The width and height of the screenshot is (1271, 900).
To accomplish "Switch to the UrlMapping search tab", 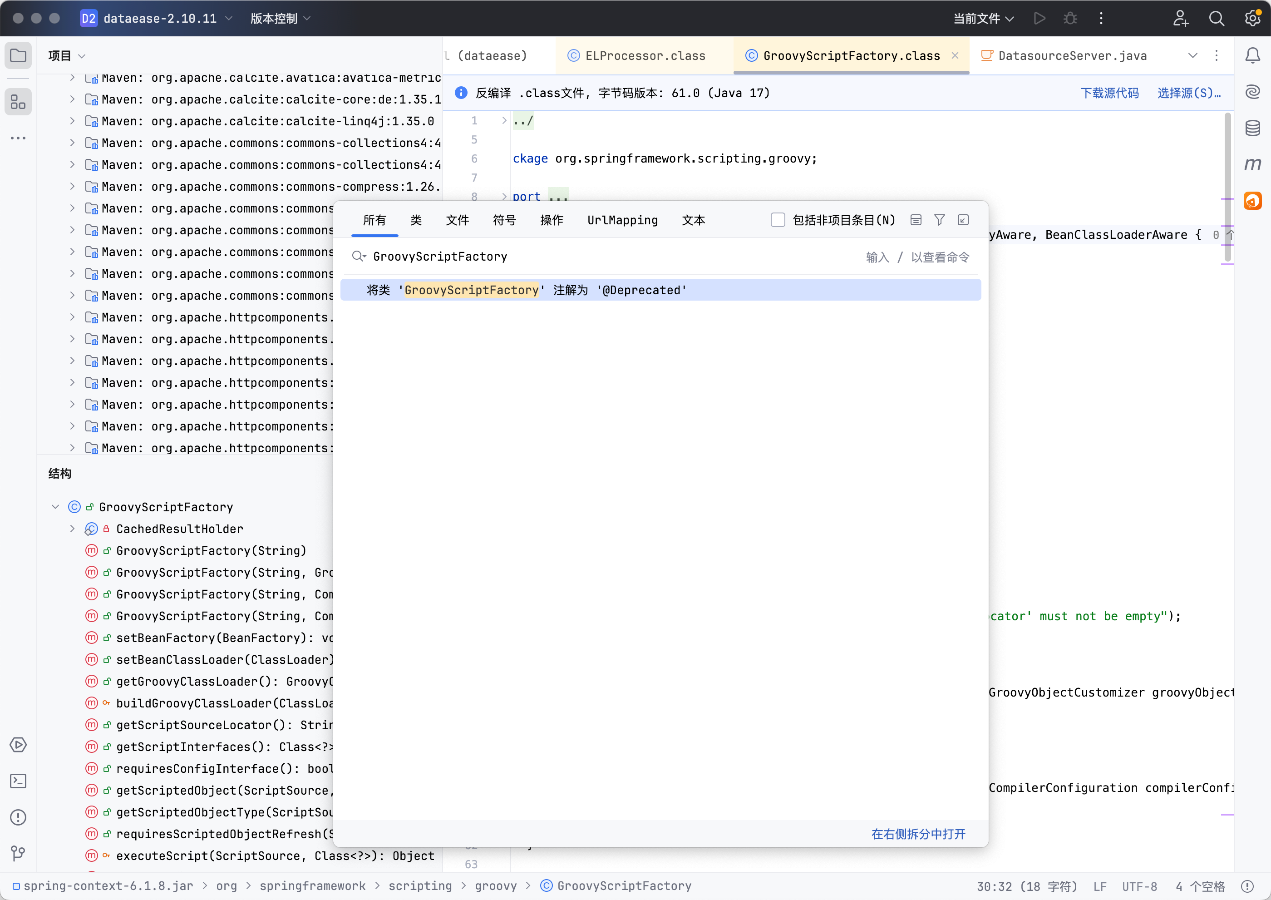I will click(623, 220).
